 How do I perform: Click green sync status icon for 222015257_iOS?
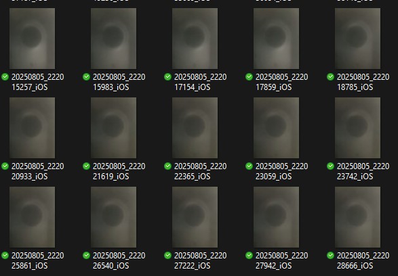tap(5, 76)
